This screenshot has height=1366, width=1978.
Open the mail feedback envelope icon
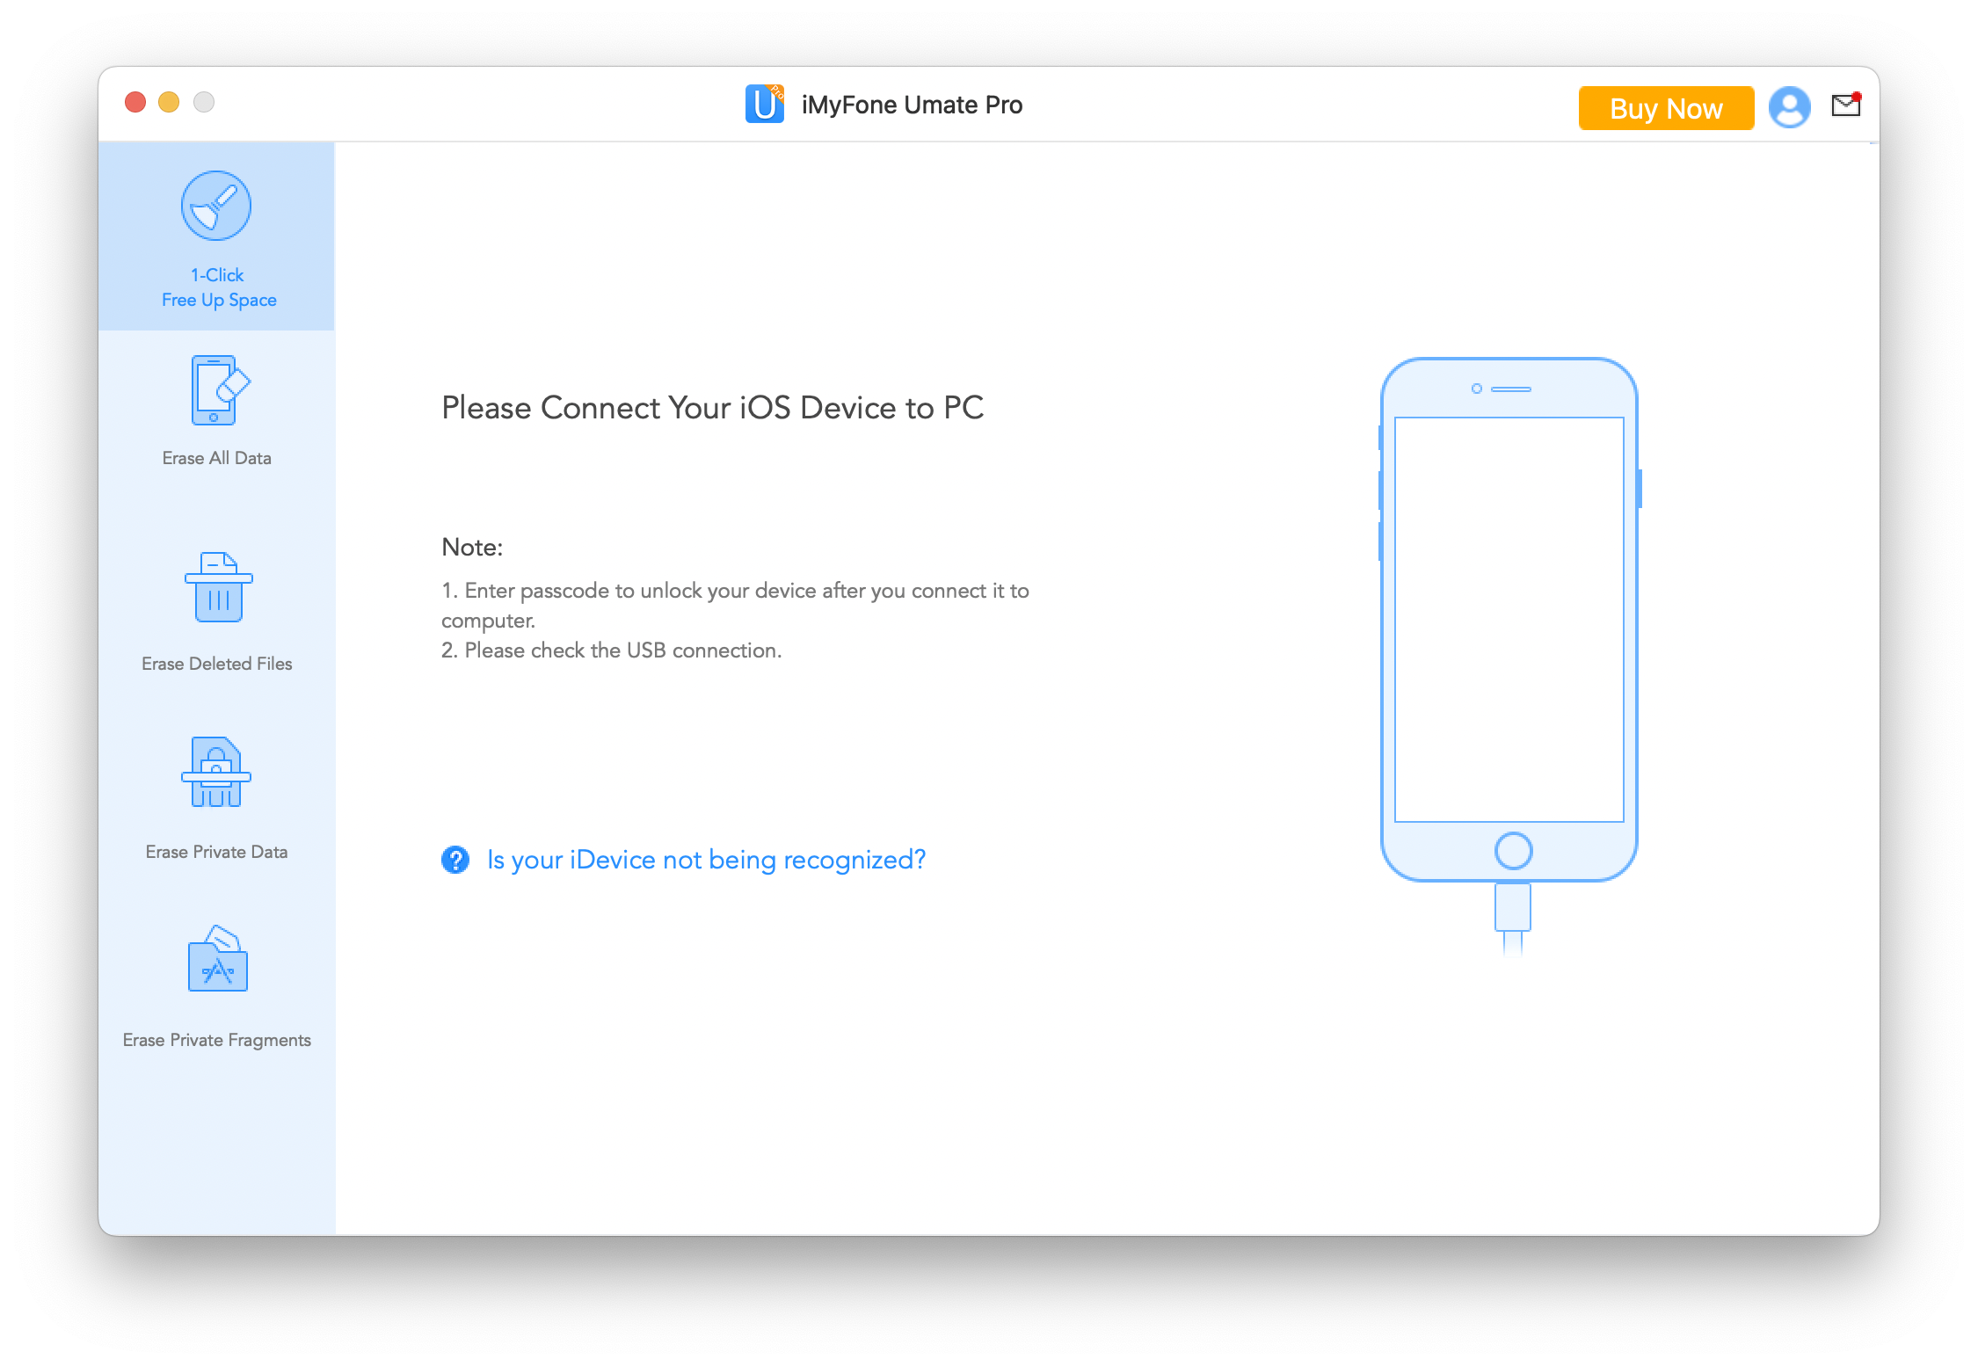[x=1846, y=105]
